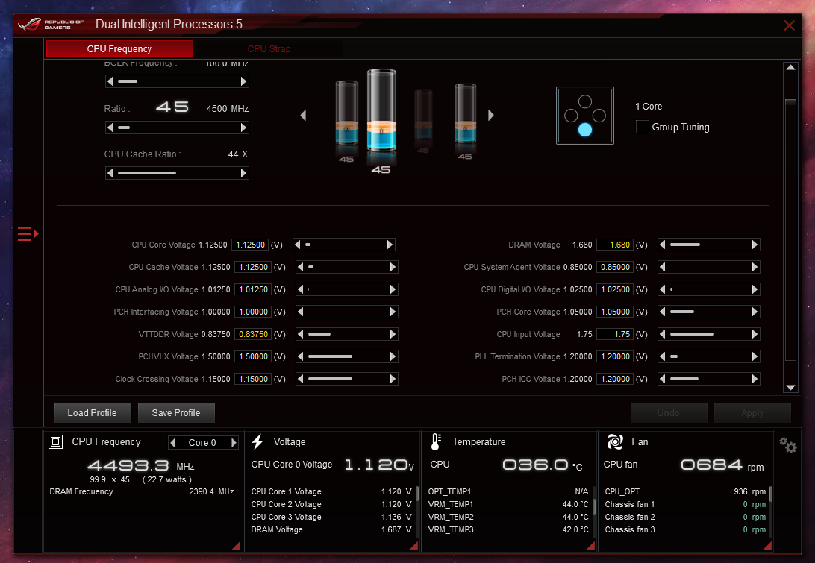
Task: Expand the Fan panel corner triangle
Action: click(767, 545)
